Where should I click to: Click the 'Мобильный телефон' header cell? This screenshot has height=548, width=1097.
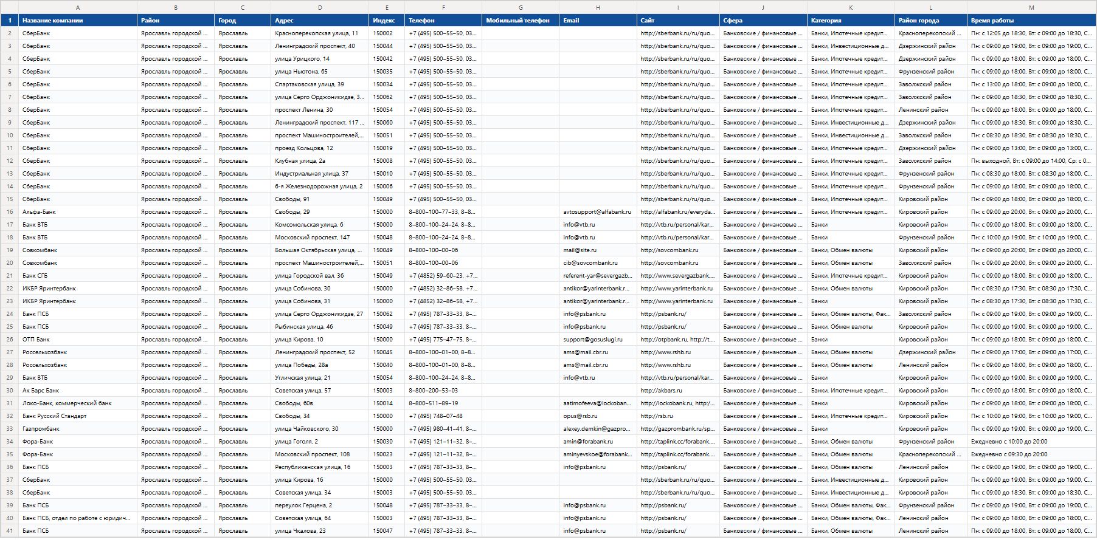521,21
